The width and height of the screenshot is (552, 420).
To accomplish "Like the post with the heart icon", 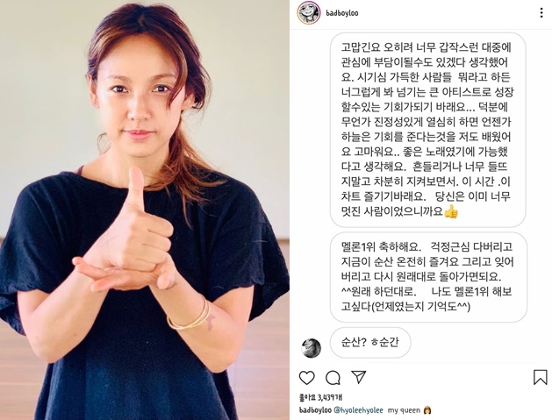I will [x=306, y=378].
